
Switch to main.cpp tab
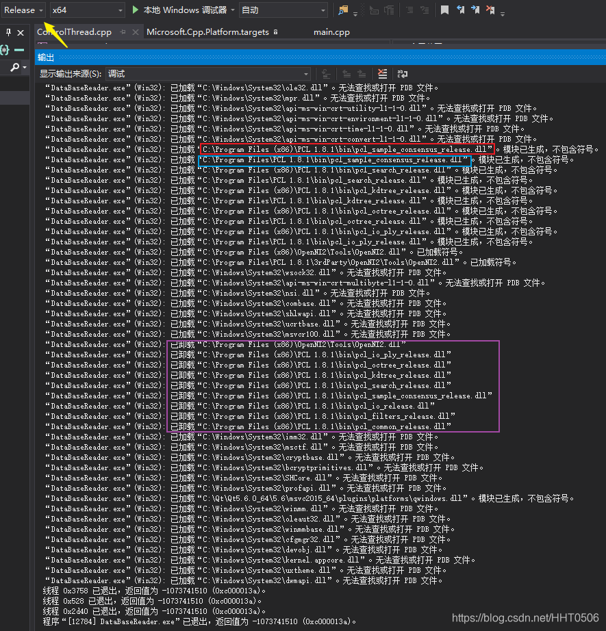[x=332, y=32]
